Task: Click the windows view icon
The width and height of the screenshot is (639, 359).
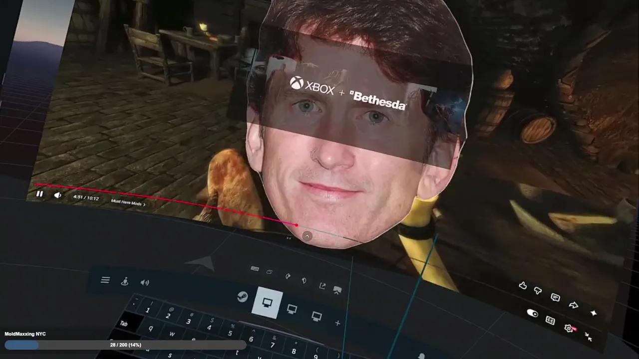Action: [270, 272]
